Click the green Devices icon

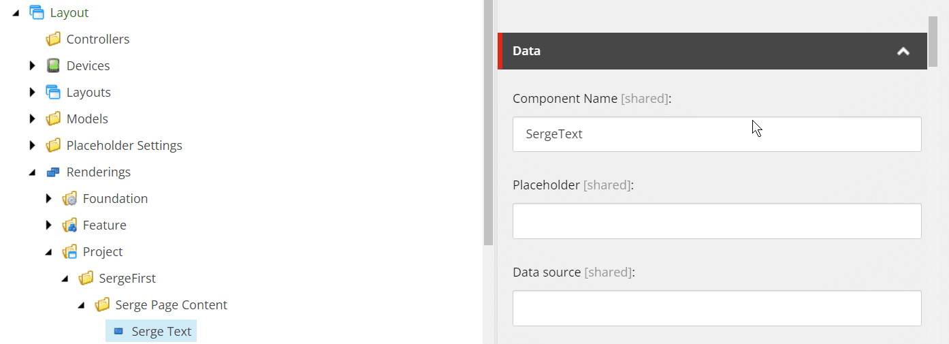point(53,65)
